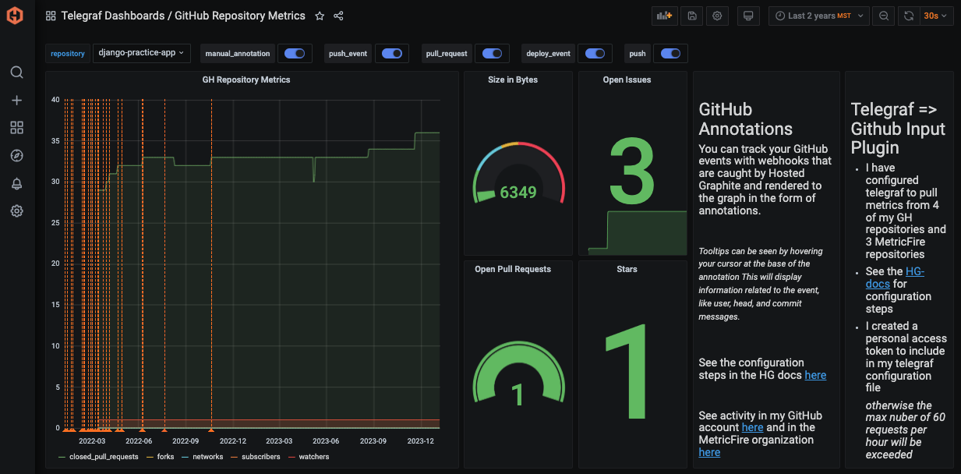Open the 'here' link for GitHub account activity
961x474 pixels.
pos(752,427)
